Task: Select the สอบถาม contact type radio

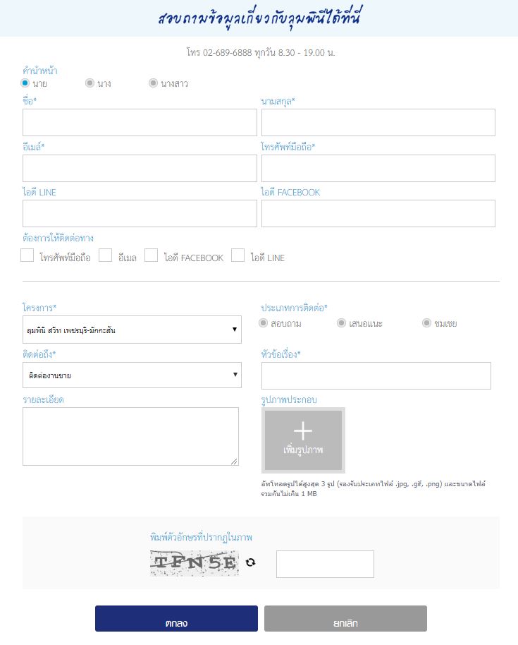Action: (x=264, y=323)
